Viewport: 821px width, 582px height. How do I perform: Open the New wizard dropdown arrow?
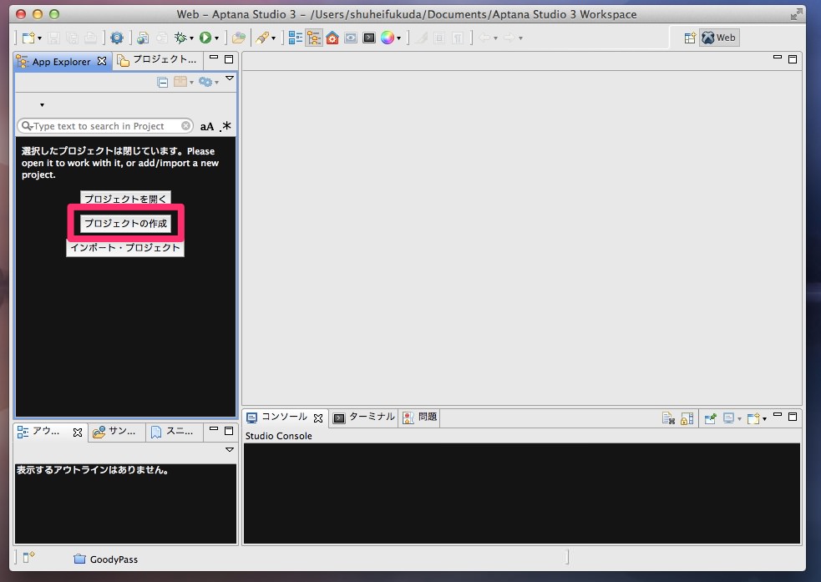(x=39, y=38)
